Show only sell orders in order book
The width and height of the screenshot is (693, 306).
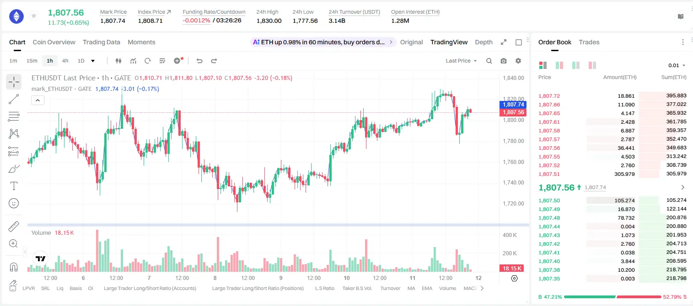pos(592,65)
